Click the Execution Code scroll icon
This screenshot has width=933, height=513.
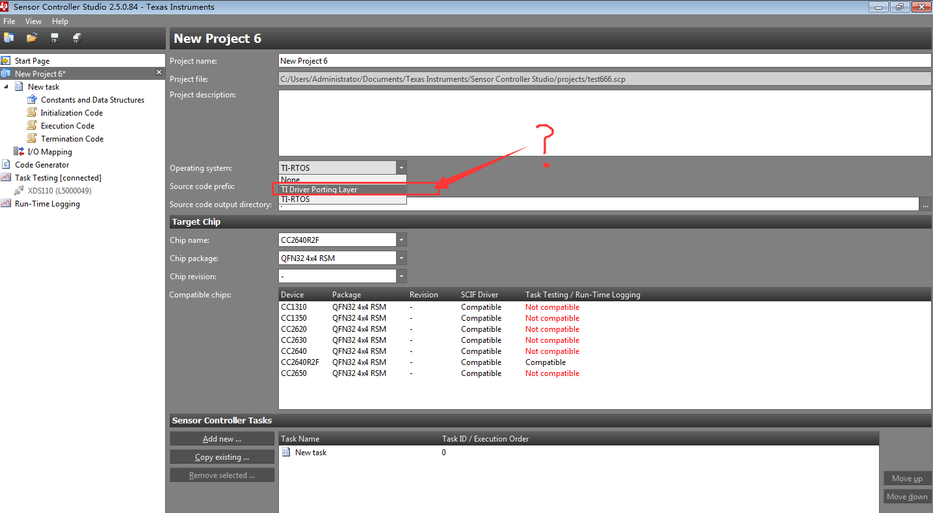tap(33, 125)
